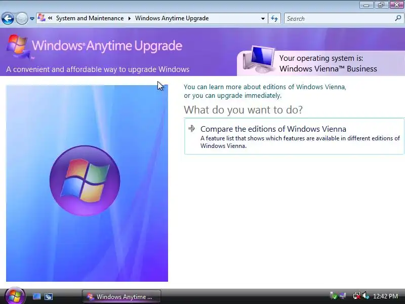Click the monitors tray icon beside shield
The image size is (405, 304).
343,296
